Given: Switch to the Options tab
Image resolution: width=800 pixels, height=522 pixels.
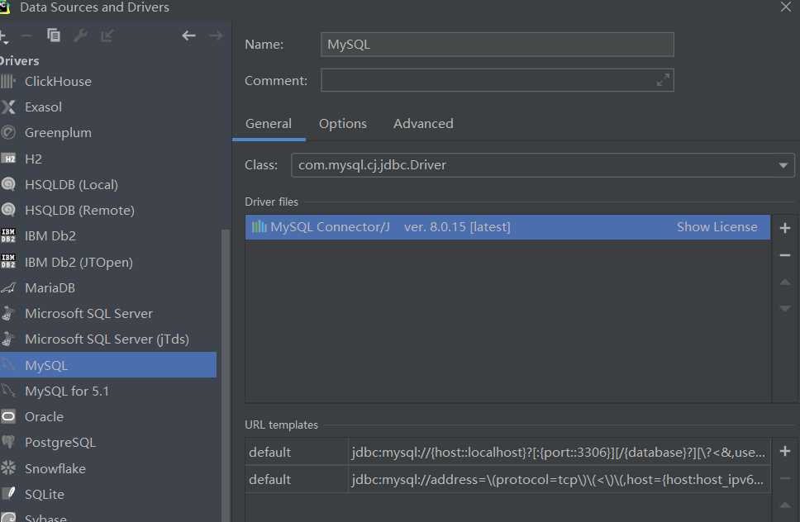Looking at the screenshot, I should click(x=343, y=124).
